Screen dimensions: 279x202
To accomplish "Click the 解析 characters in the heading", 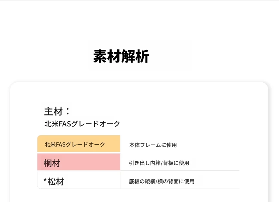I will point(135,56).
